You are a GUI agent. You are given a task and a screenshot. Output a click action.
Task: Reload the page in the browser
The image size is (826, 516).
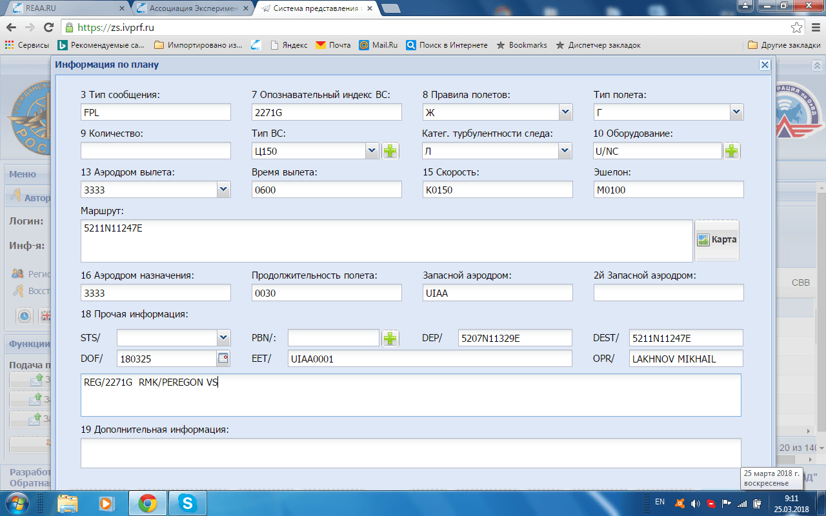48,28
